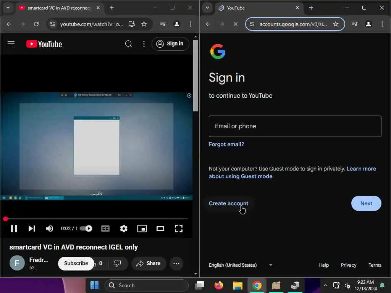Open profile icon in left Chrome window
The height and width of the screenshot is (293, 391).
pos(176,24)
